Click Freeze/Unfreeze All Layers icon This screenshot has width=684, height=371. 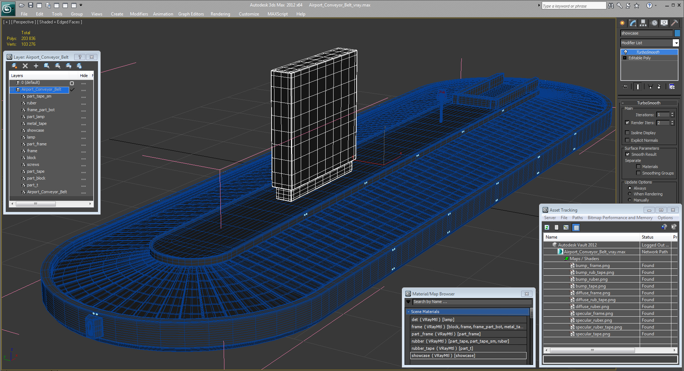click(79, 66)
